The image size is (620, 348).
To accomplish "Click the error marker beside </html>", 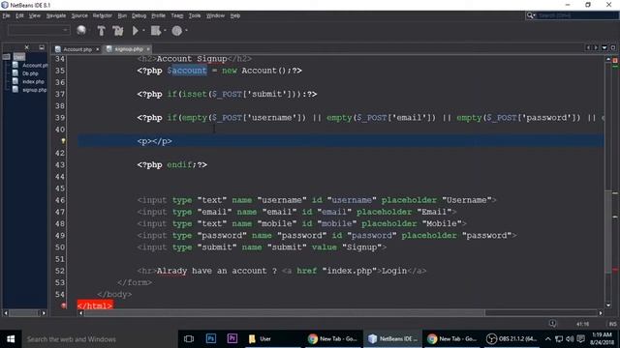I will [x=63, y=305].
